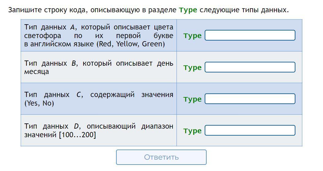Click the green Type label in the traffic light row
Image resolution: width=323 pixels, height=171 pixels.
(192, 36)
